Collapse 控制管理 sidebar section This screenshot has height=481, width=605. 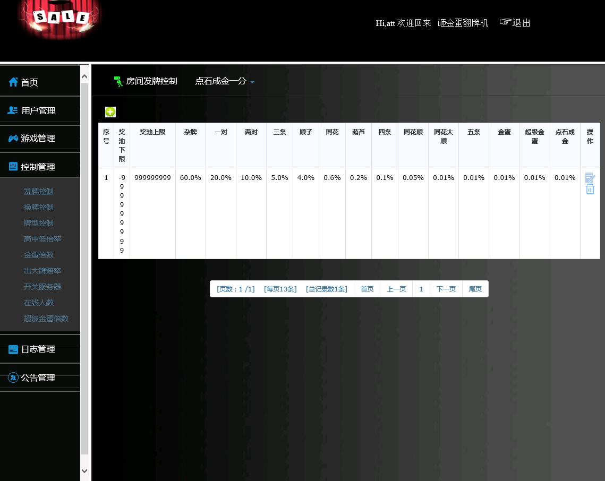[38, 167]
